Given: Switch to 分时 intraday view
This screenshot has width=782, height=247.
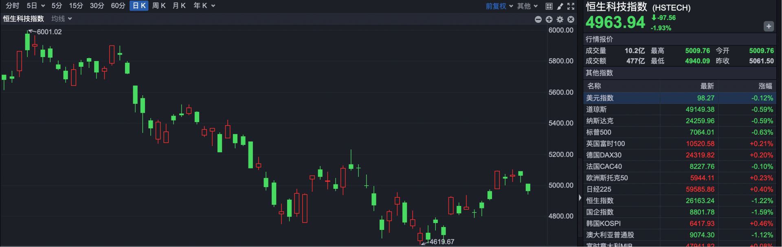Looking at the screenshot, I should (x=12, y=6).
